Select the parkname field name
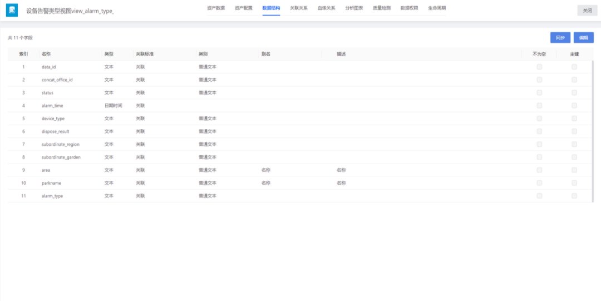The image size is (601, 301). [51, 183]
